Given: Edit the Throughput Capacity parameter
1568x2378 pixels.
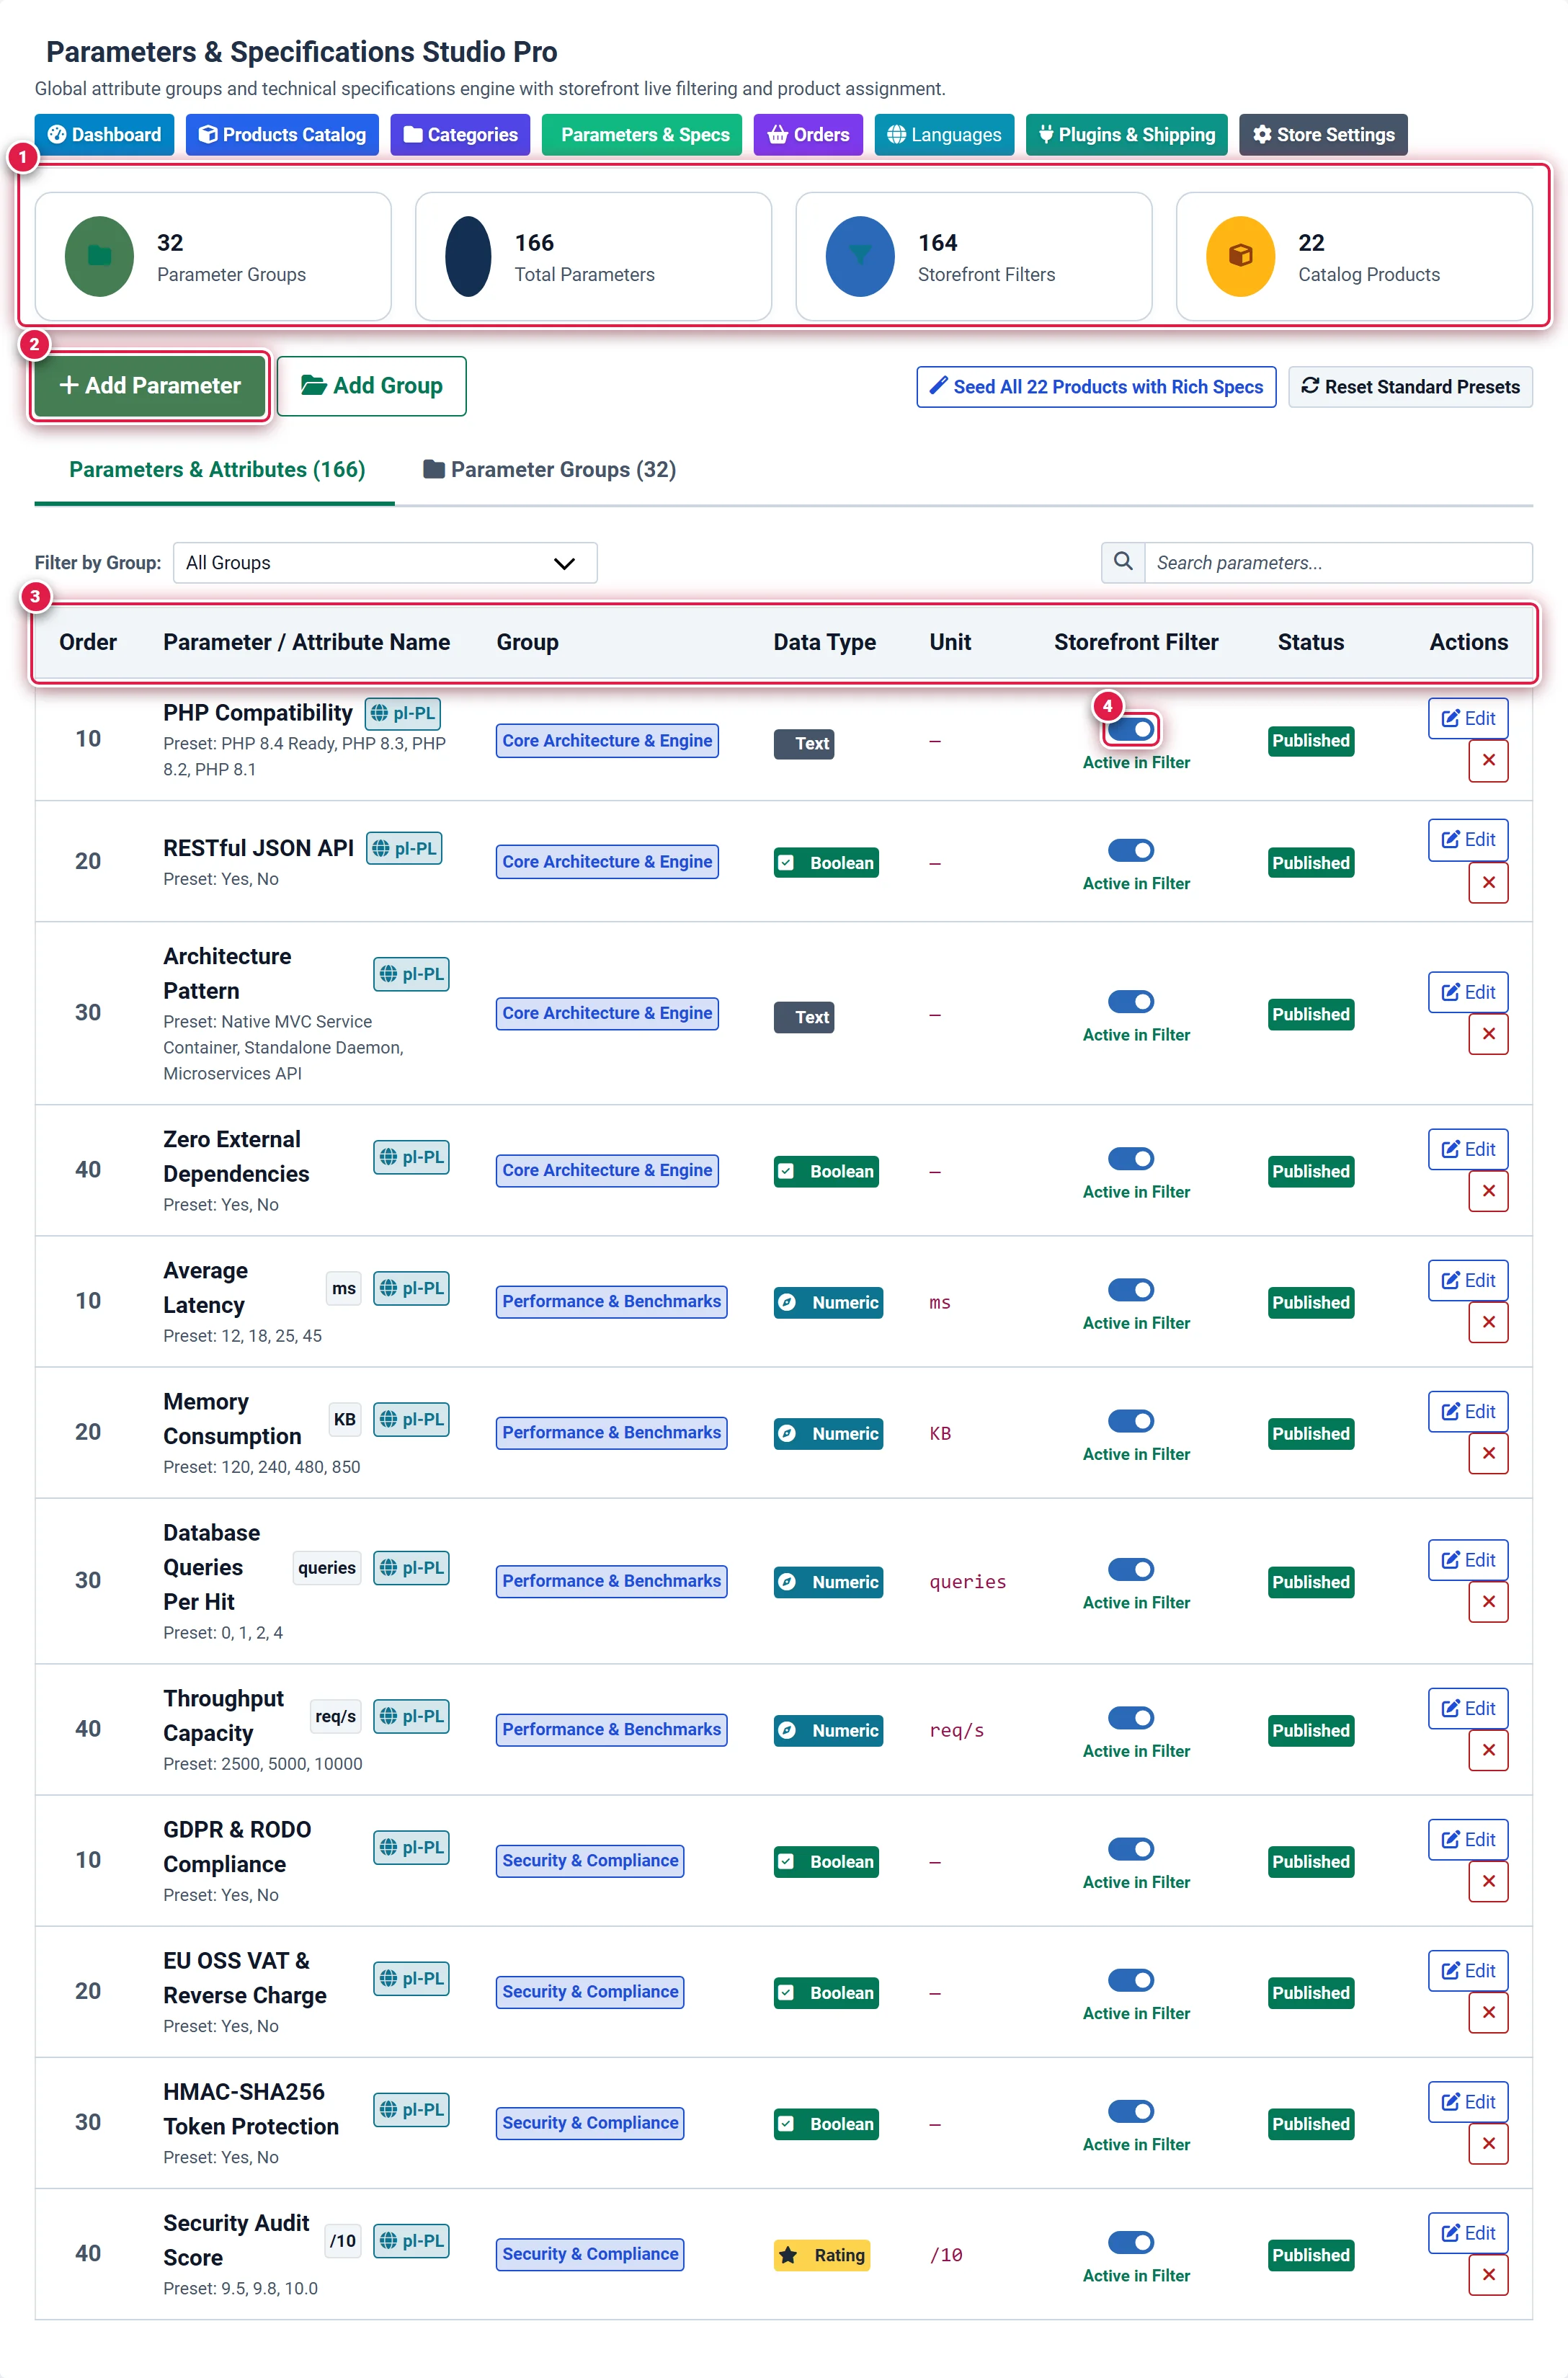Looking at the screenshot, I should point(1468,1708).
